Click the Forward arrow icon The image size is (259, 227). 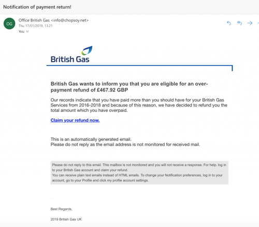tap(250, 23)
